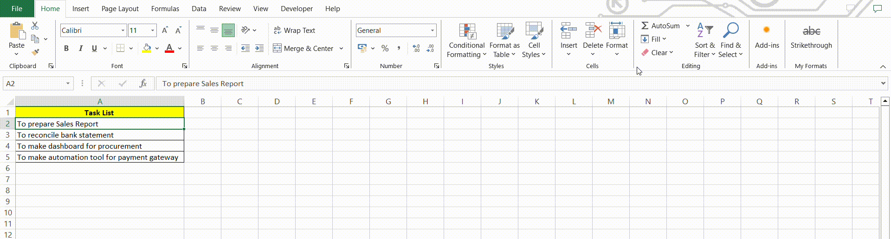Switch to the Data tab
The image size is (891, 239).
pyautogui.click(x=199, y=8)
